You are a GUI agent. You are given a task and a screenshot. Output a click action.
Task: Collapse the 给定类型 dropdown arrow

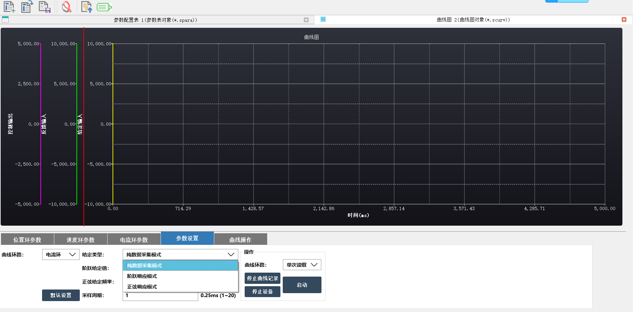[231, 254]
